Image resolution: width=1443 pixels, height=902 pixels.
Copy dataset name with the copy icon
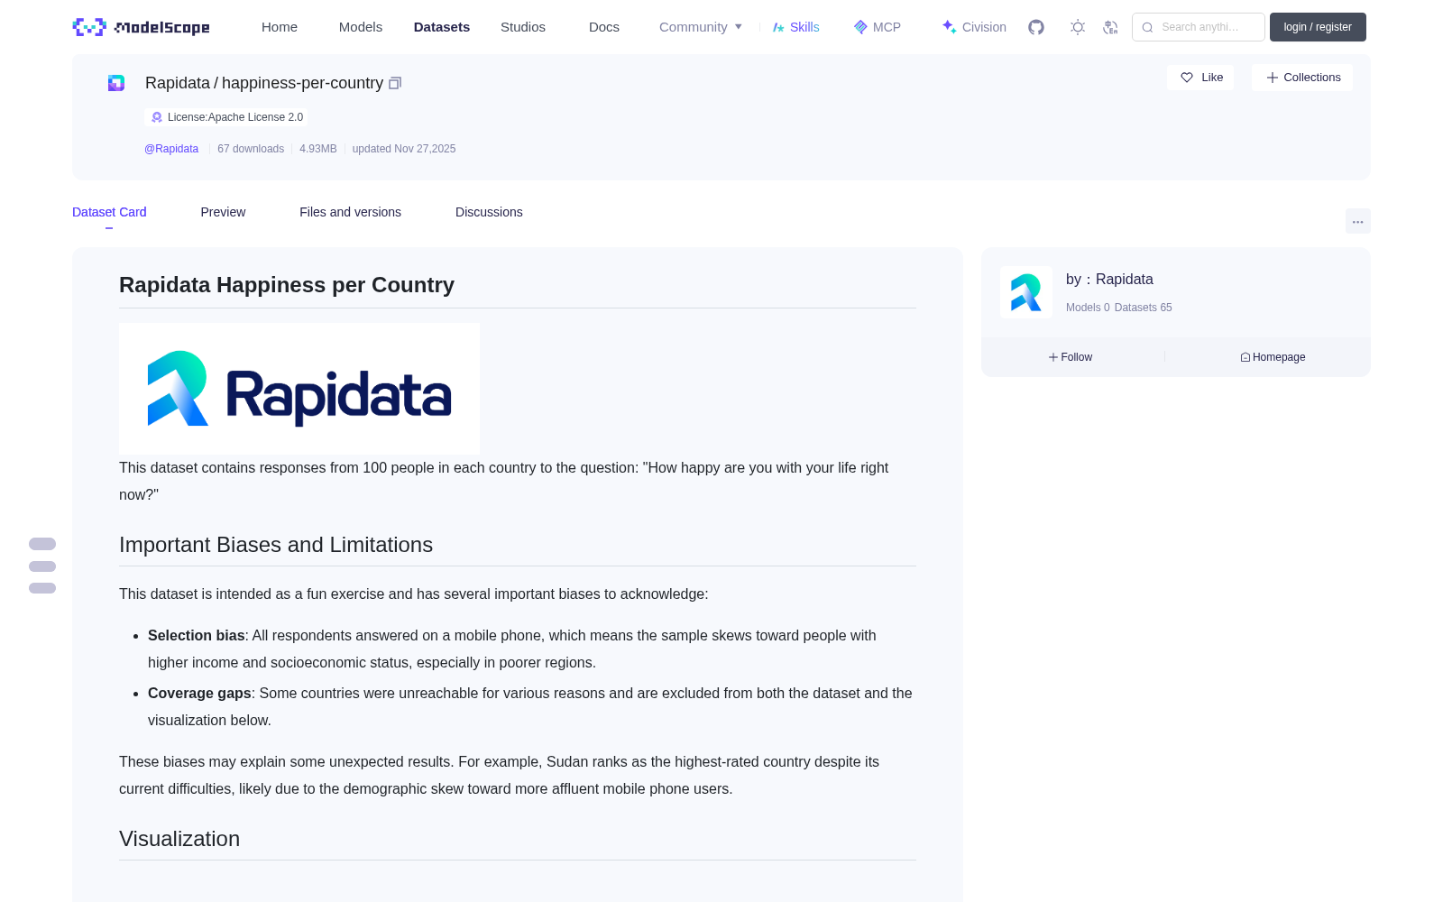[x=395, y=83]
